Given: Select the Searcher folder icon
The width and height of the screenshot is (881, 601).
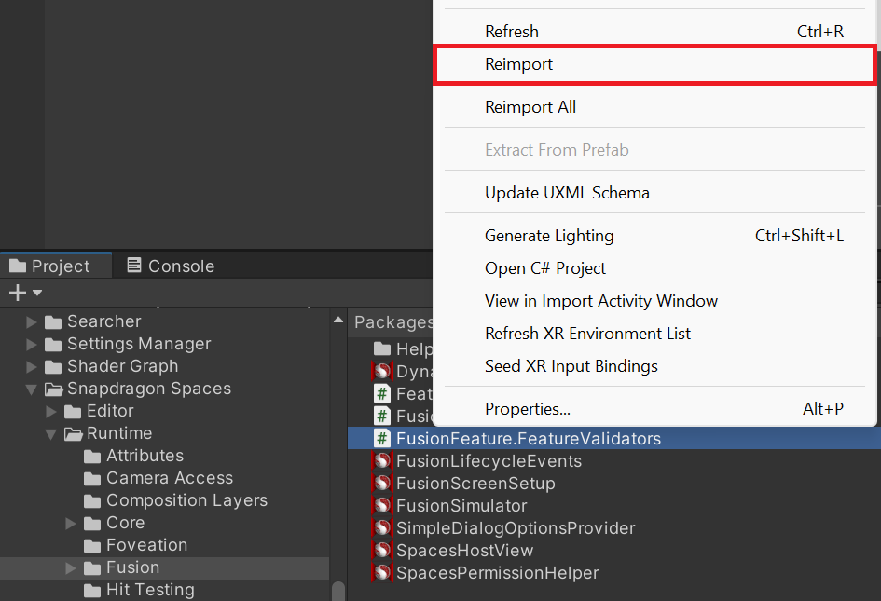Looking at the screenshot, I should coord(53,322).
